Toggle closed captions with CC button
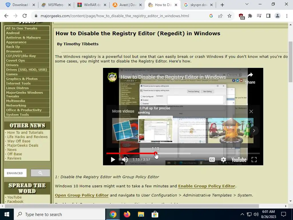Image resolution: width=293 pixels, height=220 pixels. (212, 160)
